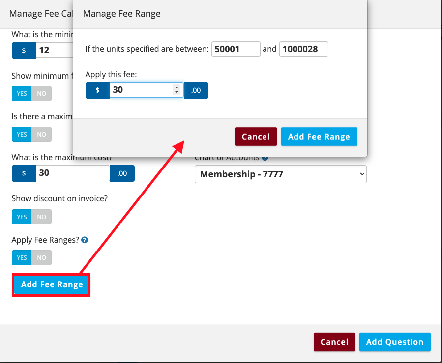
Task: Click the maximum cost input showing 30
Action: pos(73,173)
